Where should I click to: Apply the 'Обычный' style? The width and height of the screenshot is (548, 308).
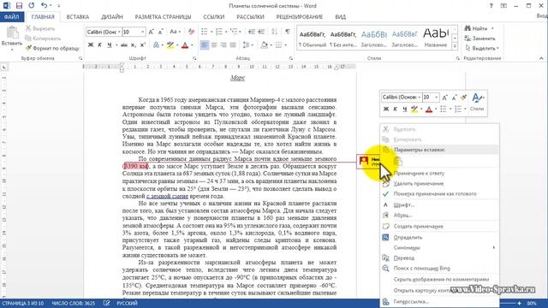coord(312,38)
